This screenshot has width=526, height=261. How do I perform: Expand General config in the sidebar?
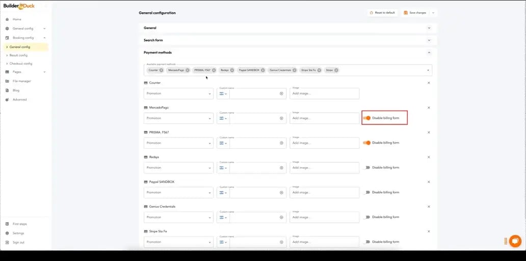[44, 29]
